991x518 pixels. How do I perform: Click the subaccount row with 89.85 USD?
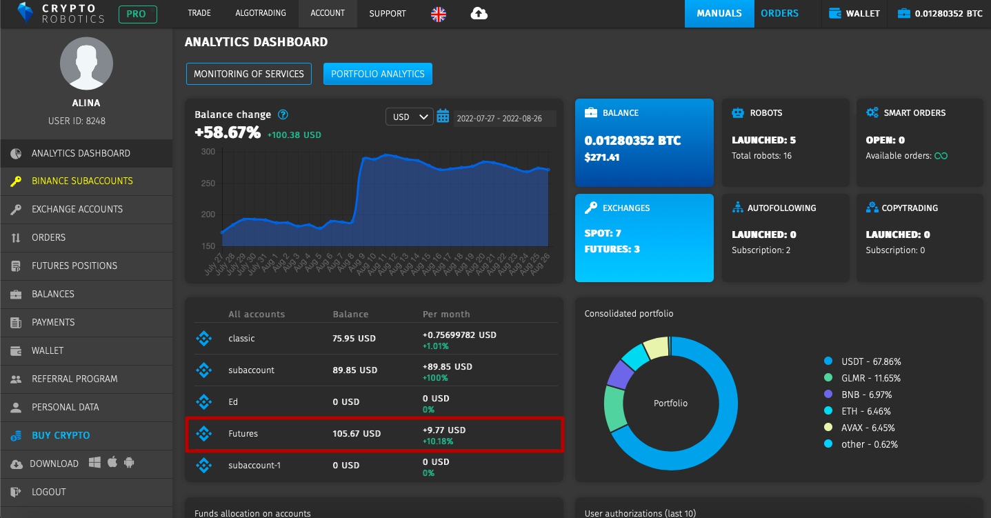tap(376, 370)
